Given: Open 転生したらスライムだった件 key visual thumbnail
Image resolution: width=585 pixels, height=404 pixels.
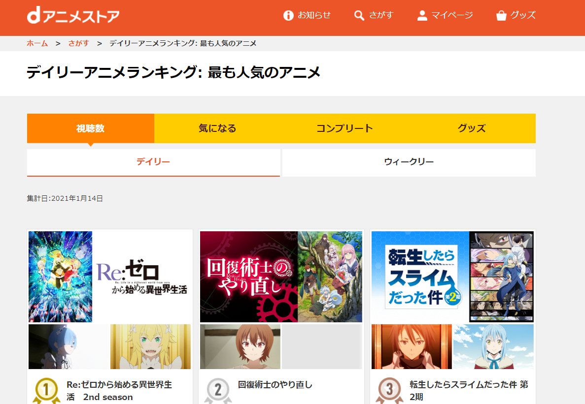Looking at the screenshot, I should [x=452, y=277].
